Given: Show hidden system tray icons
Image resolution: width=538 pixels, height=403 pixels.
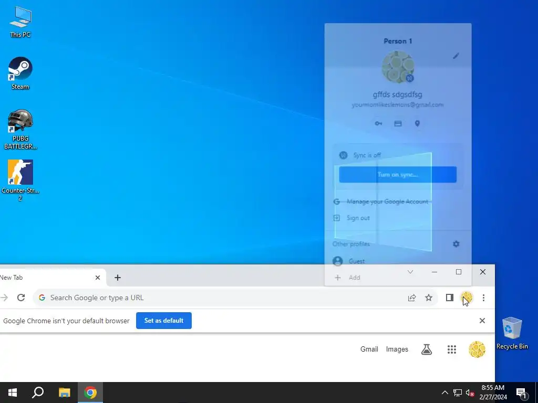Looking at the screenshot, I should click(444, 393).
